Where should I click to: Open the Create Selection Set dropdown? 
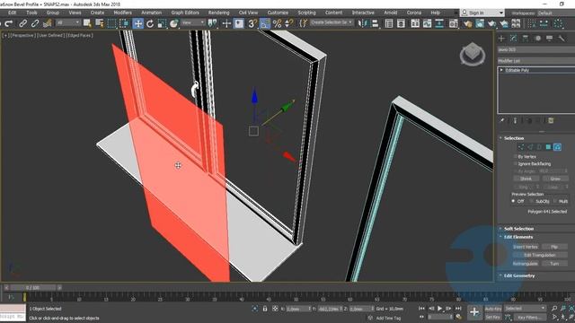tap(332, 22)
